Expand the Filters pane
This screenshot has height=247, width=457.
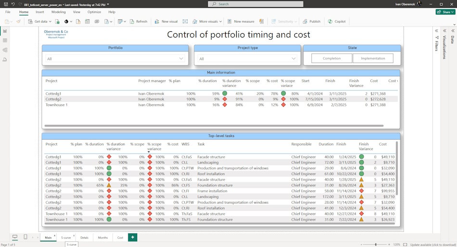(x=436, y=31)
